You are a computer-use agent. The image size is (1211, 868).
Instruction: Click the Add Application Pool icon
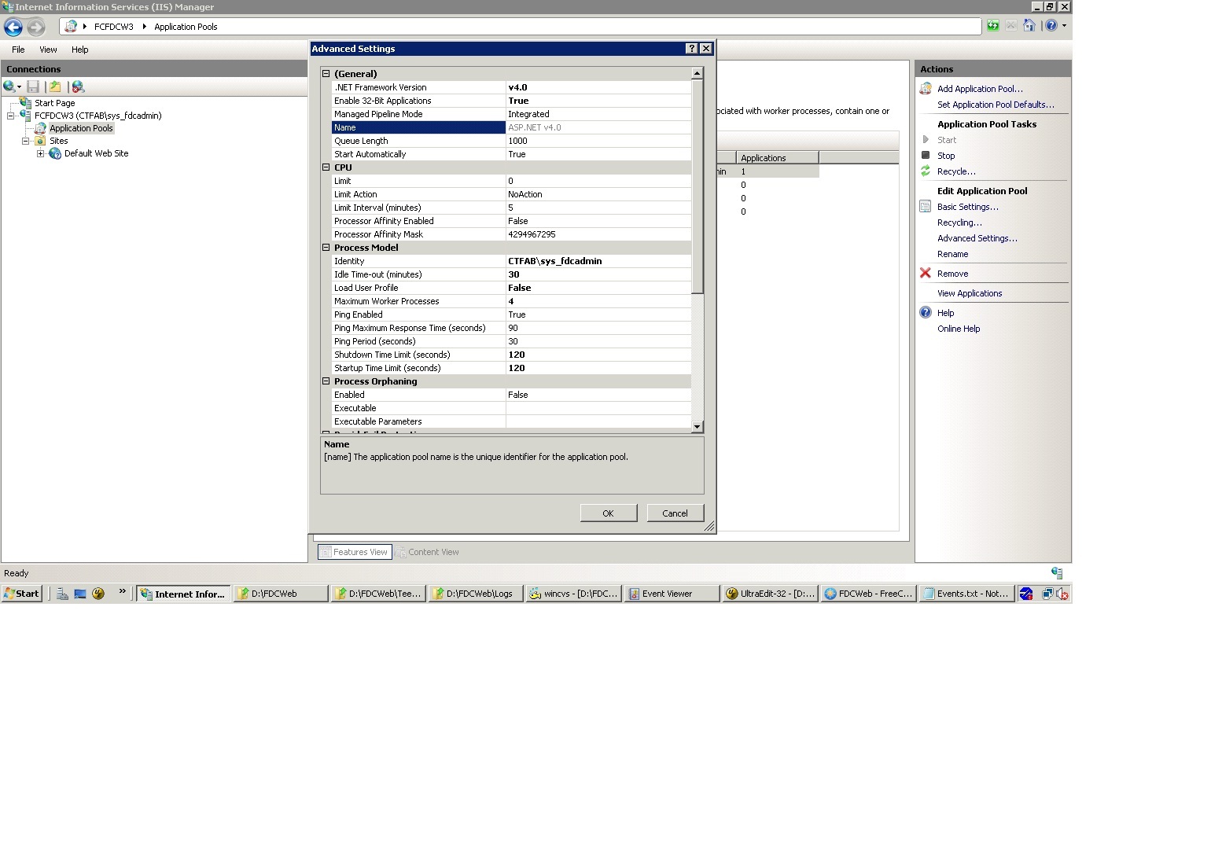click(926, 89)
